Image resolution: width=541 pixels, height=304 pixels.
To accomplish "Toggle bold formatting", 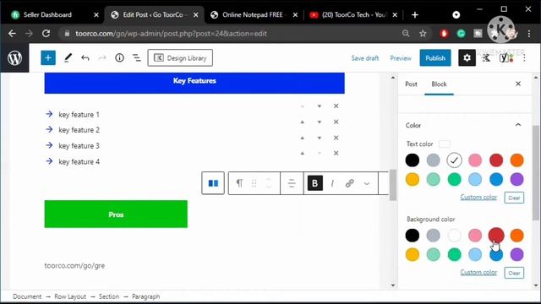I will [x=314, y=183].
